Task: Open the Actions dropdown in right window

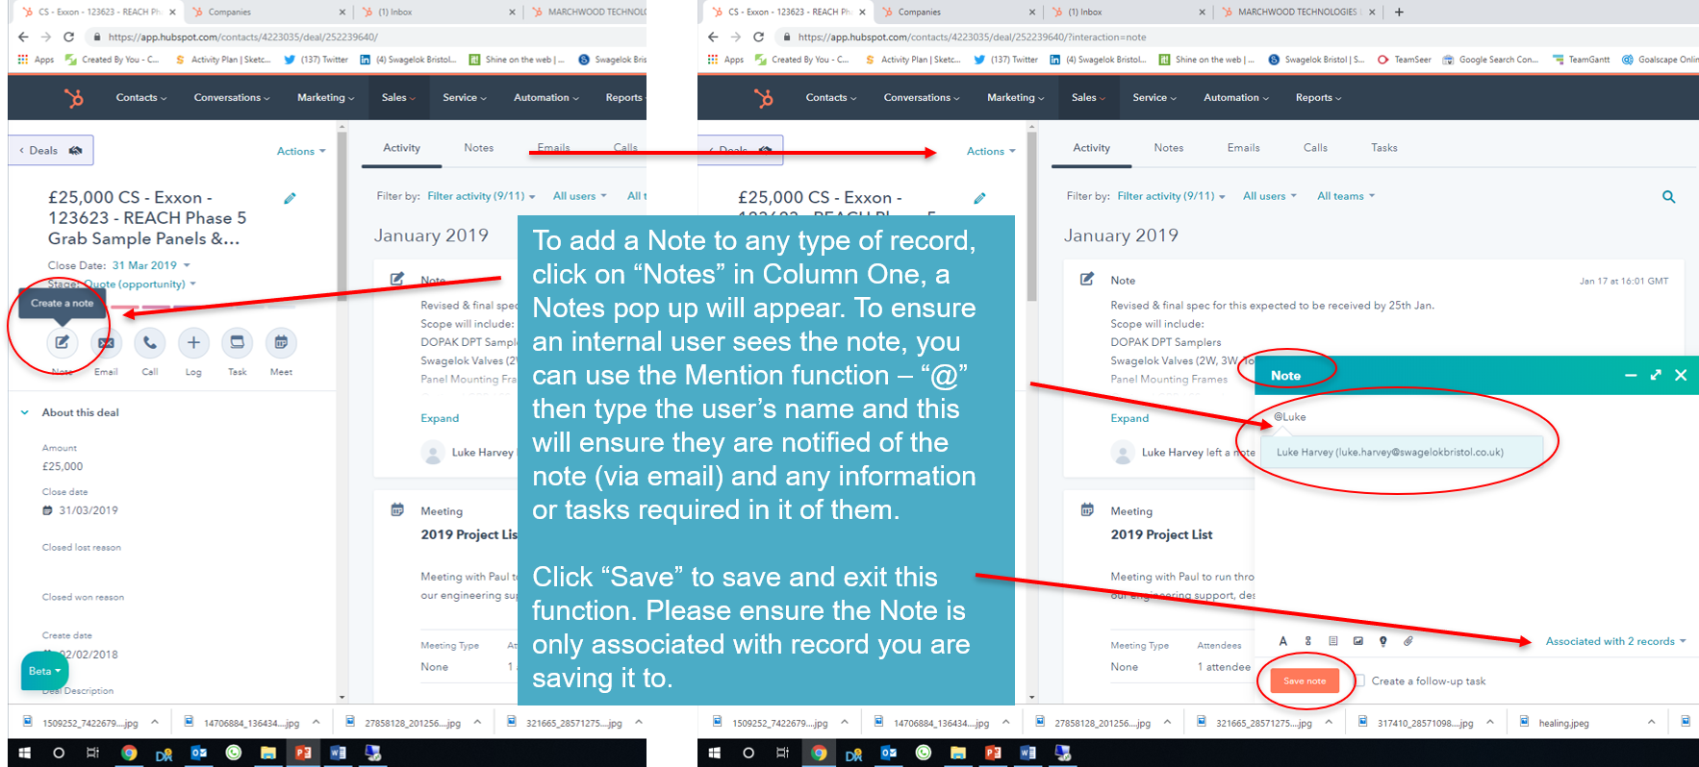Action: [991, 151]
